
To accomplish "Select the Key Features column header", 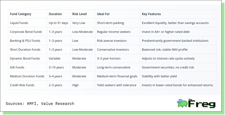I will [151, 14].
